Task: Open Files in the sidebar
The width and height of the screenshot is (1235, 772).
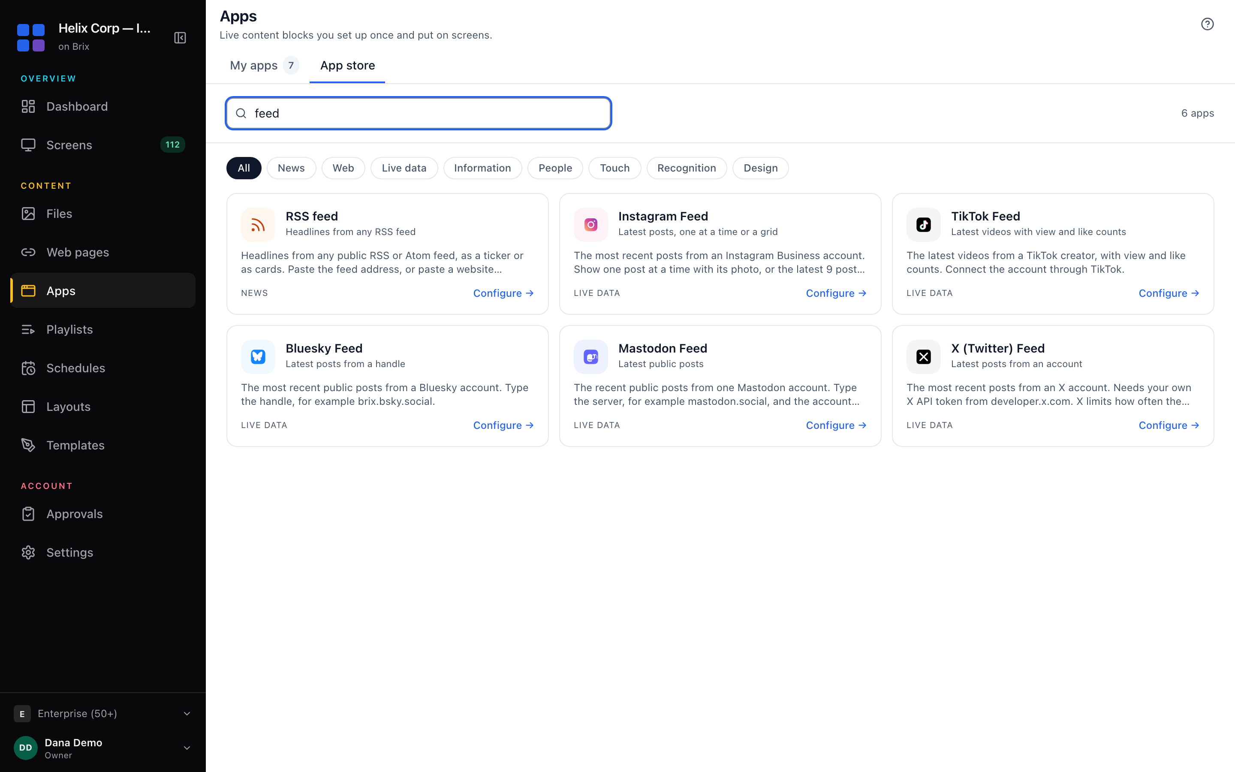Action: tap(102, 214)
